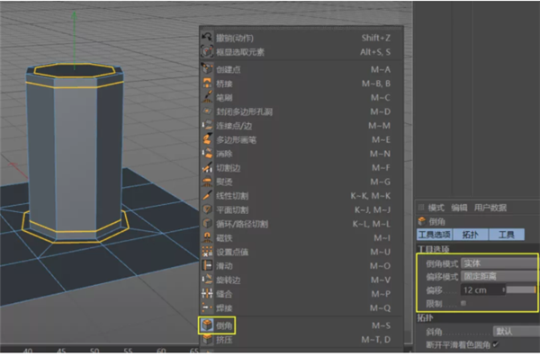Toggle the 限制 checkbox

coord(463,303)
